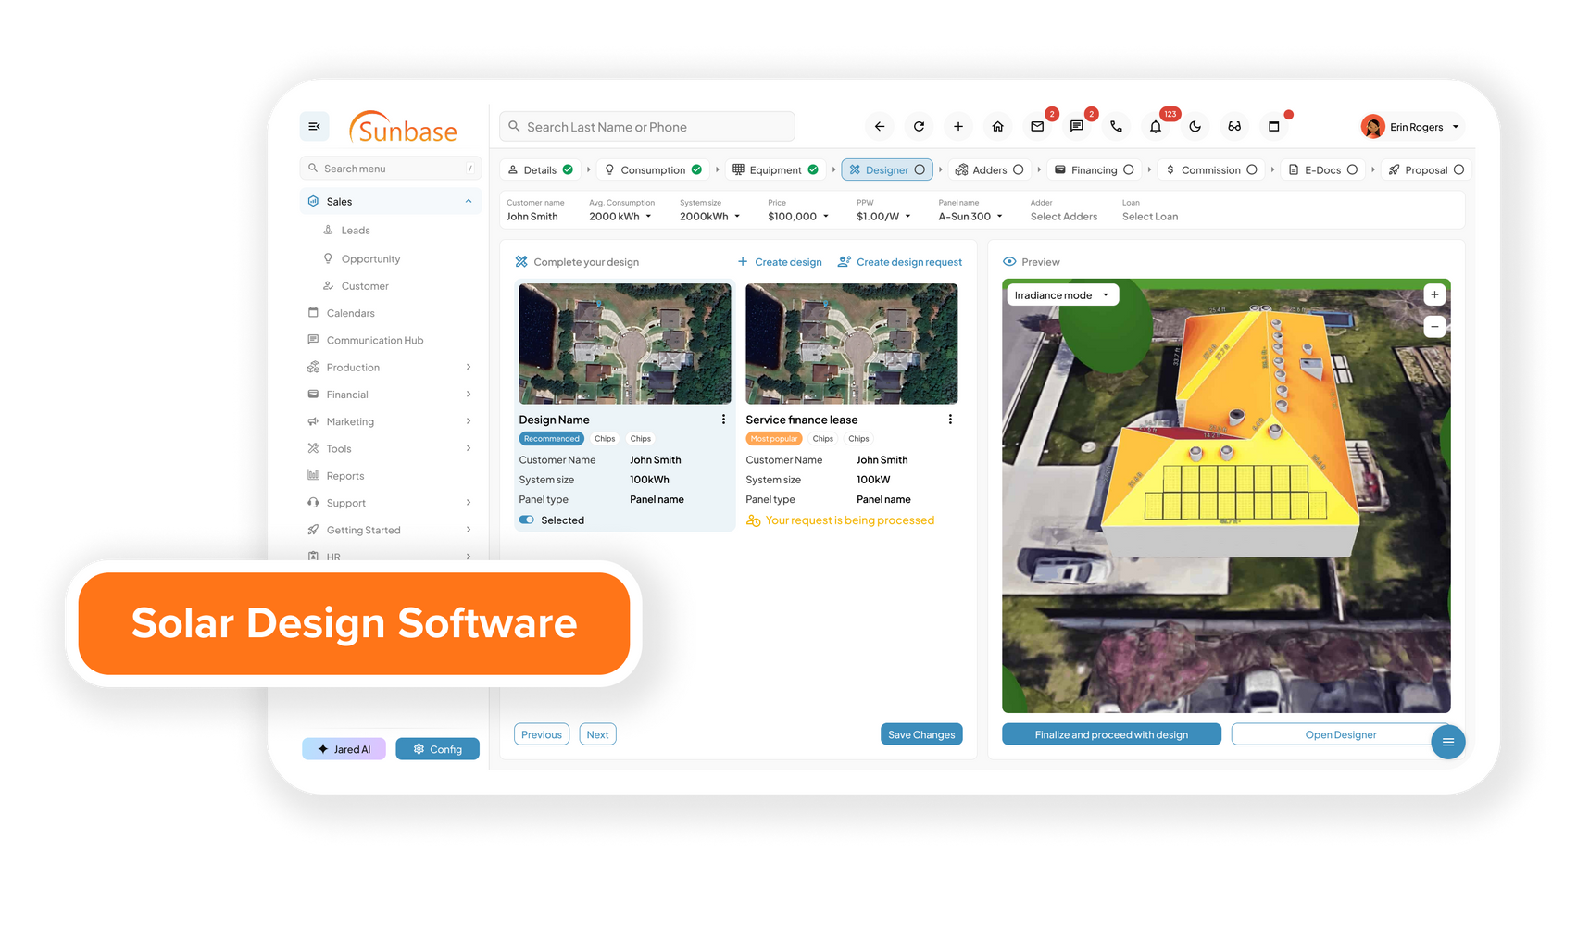This screenshot has height=927, width=1577.
Task: Collapse the Sales section in the sidebar
Action: coord(469,200)
